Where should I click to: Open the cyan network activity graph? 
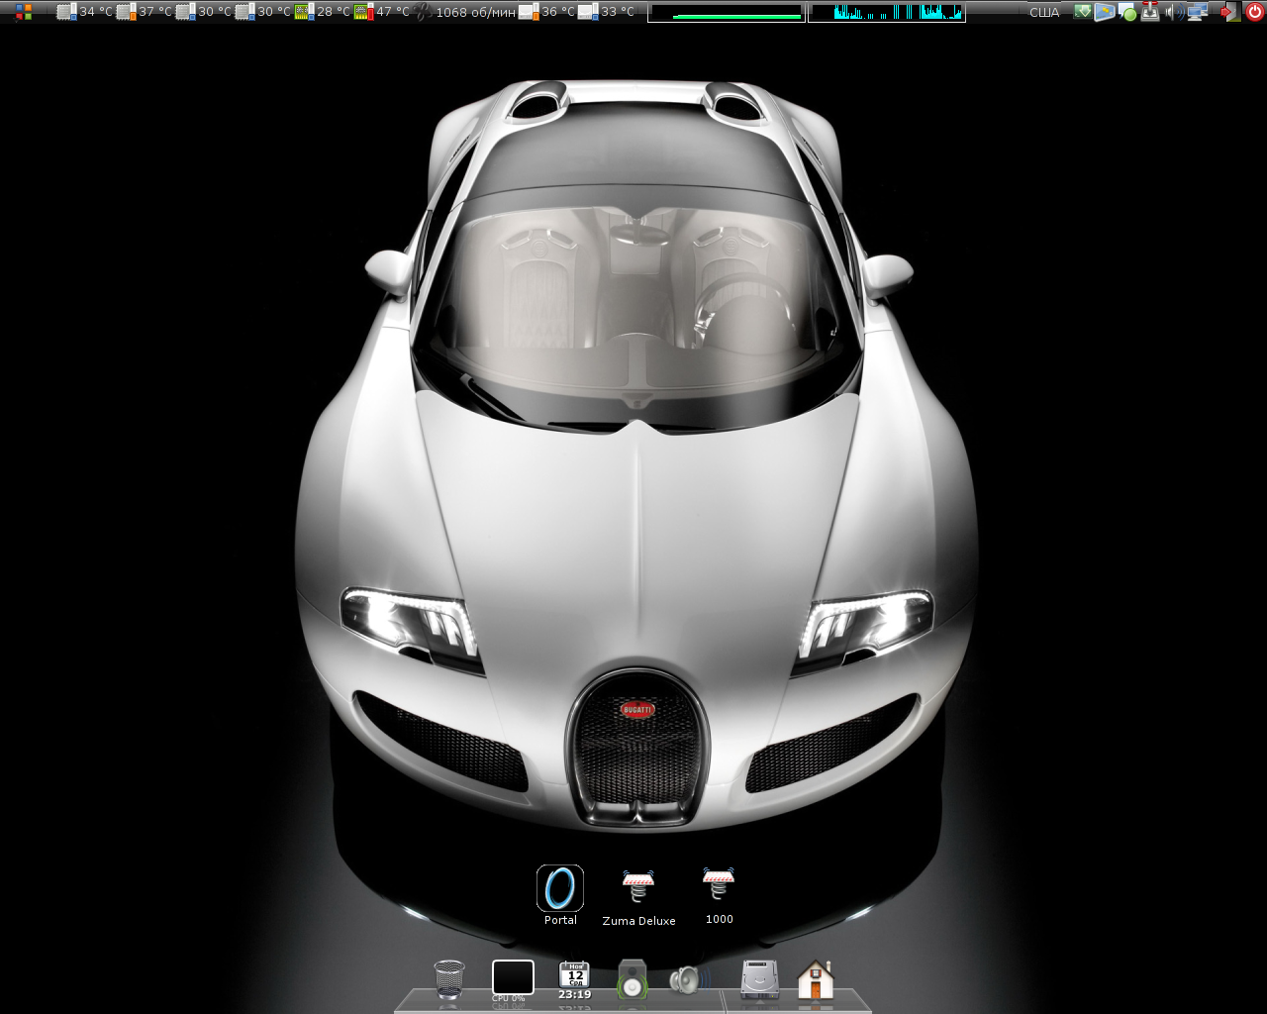click(x=886, y=12)
